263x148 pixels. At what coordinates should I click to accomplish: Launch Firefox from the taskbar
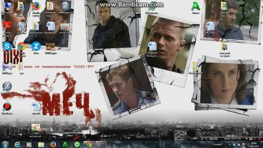(53, 144)
